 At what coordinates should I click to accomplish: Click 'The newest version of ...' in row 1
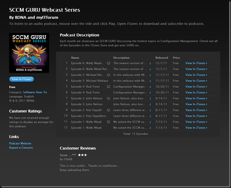click(130, 63)
